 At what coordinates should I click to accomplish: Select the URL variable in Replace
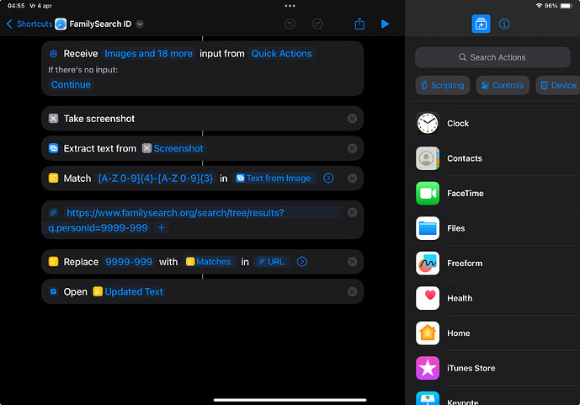(272, 262)
